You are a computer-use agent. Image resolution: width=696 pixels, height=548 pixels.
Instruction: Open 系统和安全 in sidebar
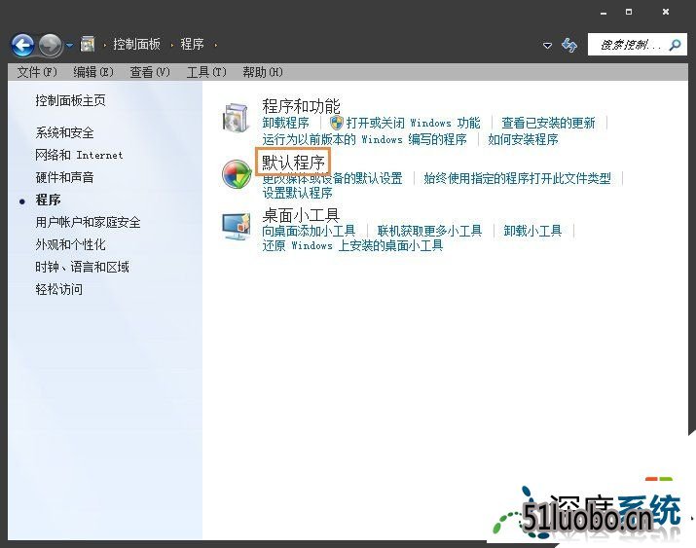tap(64, 132)
